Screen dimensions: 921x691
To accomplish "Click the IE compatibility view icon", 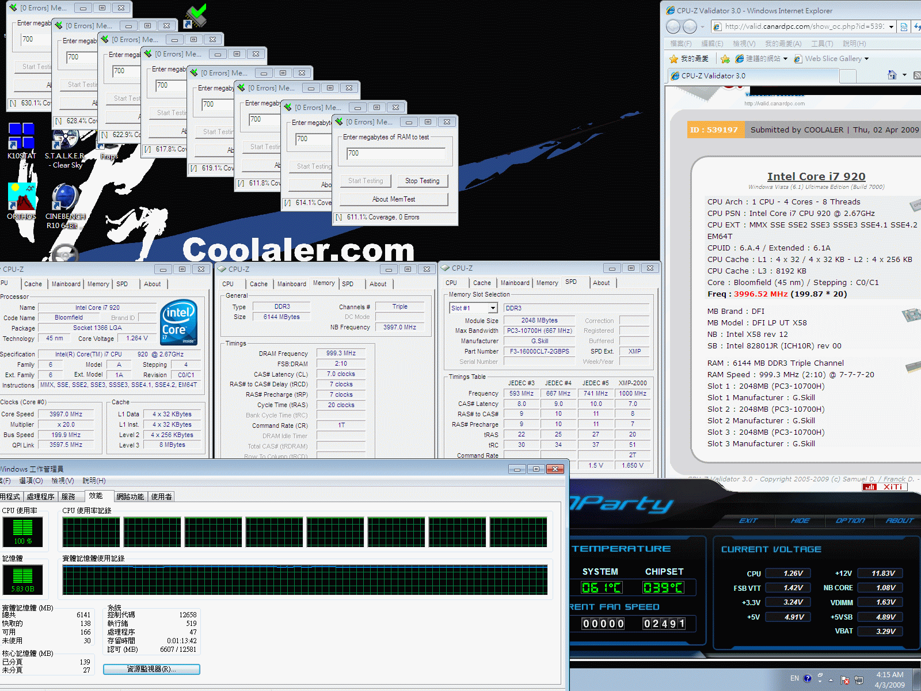I will pyautogui.click(x=904, y=26).
